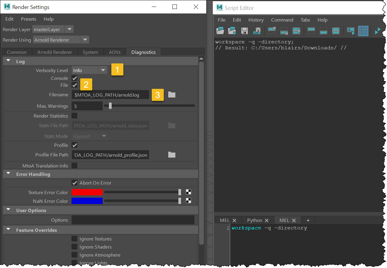Open the Verbosity Level dropdown
Screen dimensions: 387x268
[103, 70]
